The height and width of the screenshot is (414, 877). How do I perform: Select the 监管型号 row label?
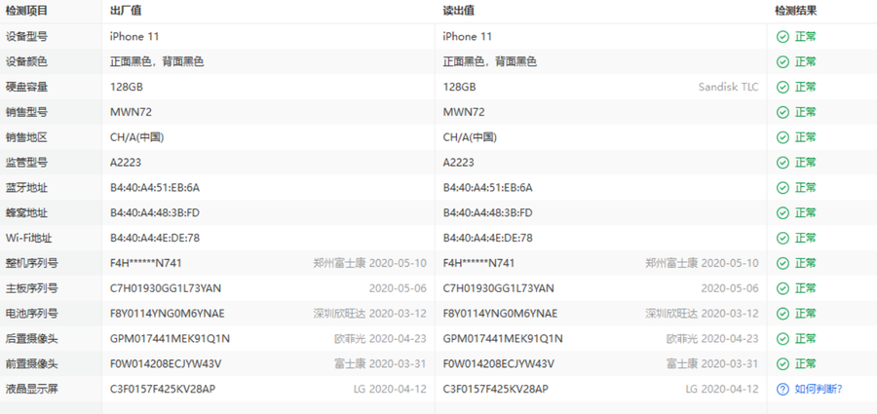26,163
